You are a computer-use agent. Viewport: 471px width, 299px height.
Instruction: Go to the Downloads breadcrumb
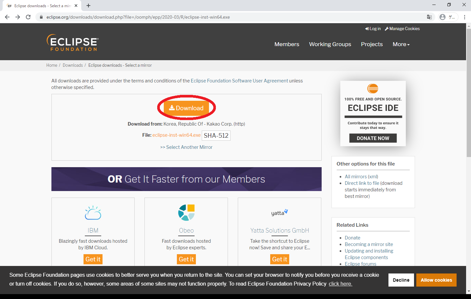[73, 65]
